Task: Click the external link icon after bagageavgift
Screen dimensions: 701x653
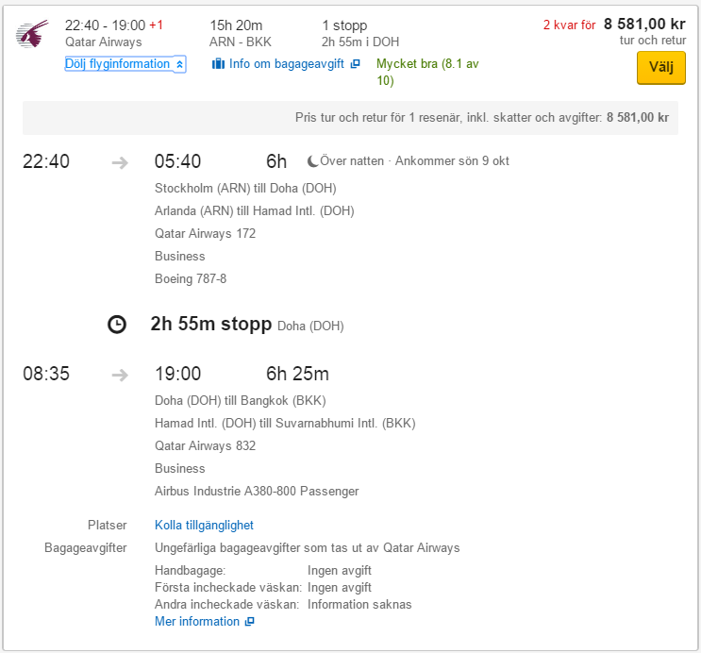Action: [x=355, y=64]
